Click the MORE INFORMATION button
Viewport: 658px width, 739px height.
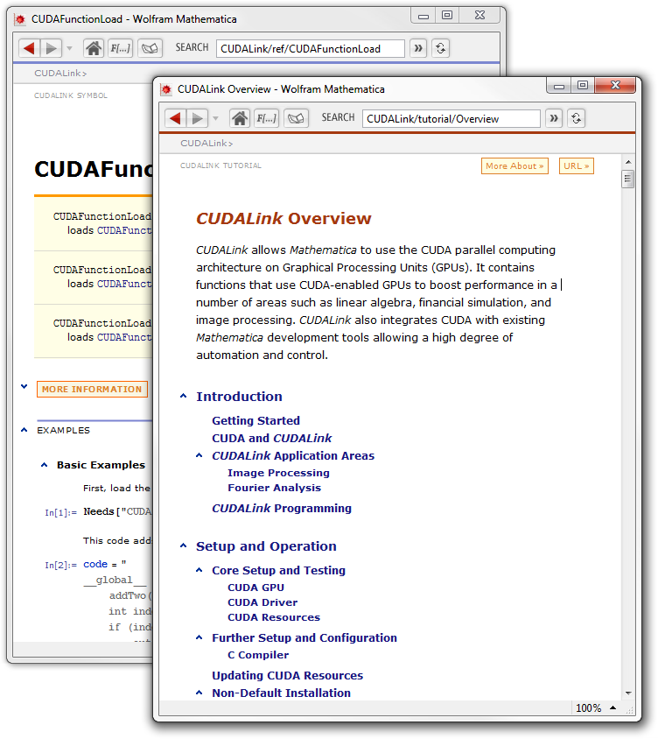[92, 390]
